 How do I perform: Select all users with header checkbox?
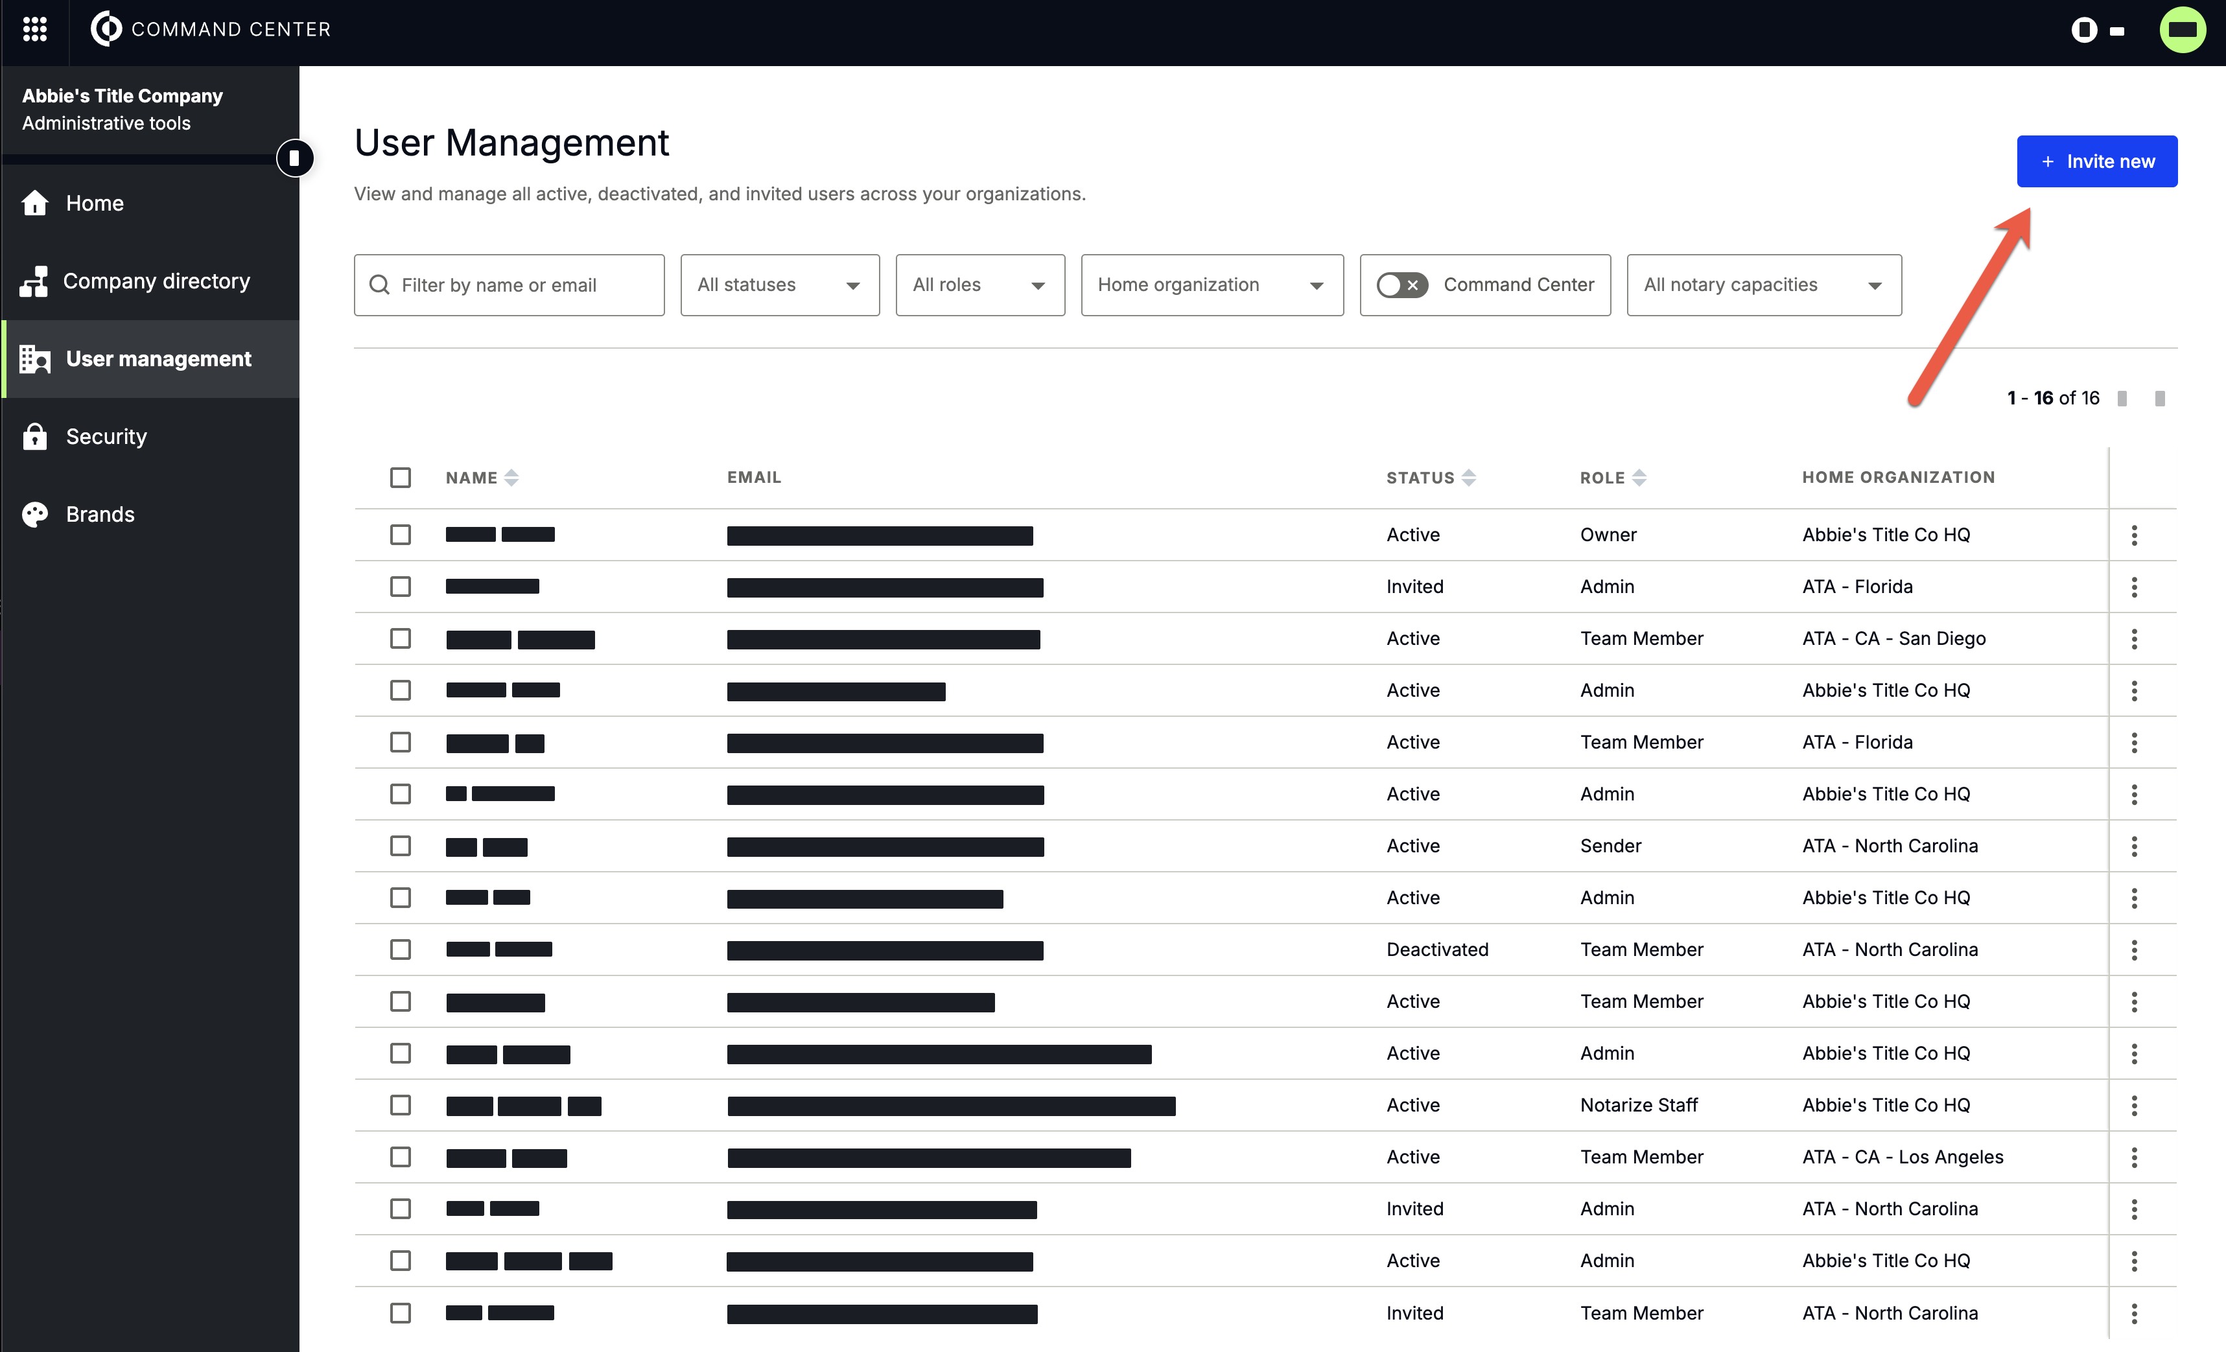click(400, 478)
